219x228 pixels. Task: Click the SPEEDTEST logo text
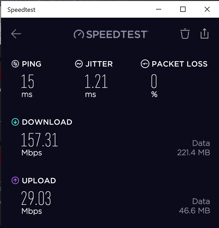coord(116,34)
